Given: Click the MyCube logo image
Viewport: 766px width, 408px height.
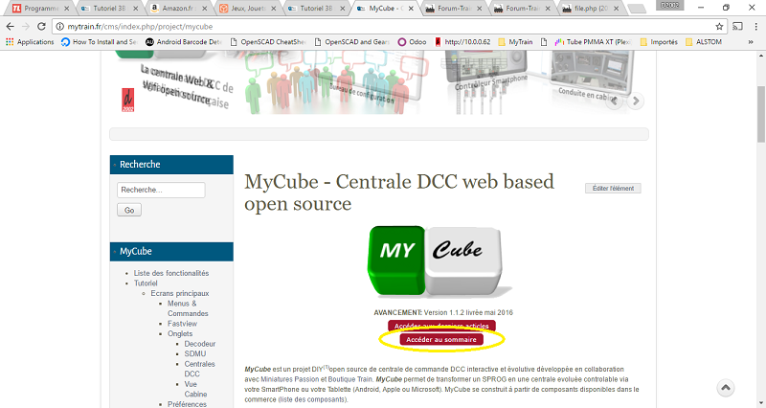Looking at the screenshot, I should pyautogui.click(x=440, y=261).
